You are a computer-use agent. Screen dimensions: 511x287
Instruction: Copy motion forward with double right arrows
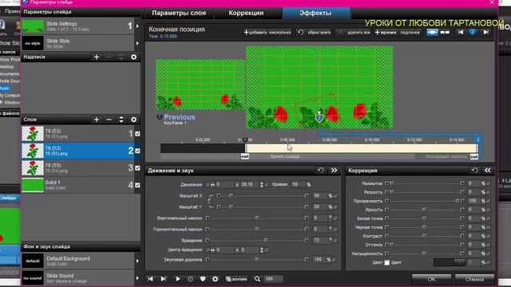coord(334,170)
